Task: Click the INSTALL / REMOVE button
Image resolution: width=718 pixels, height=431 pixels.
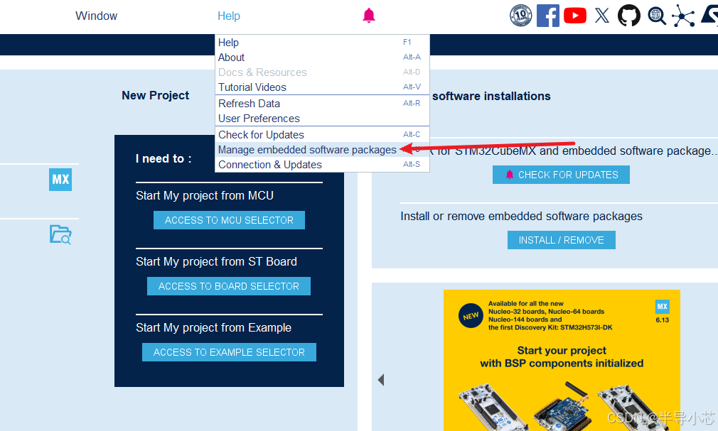Action: 561,240
